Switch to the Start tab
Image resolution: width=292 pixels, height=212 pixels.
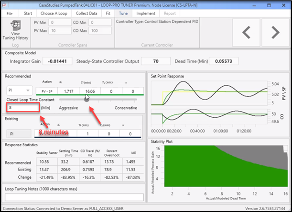click(x=28, y=13)
